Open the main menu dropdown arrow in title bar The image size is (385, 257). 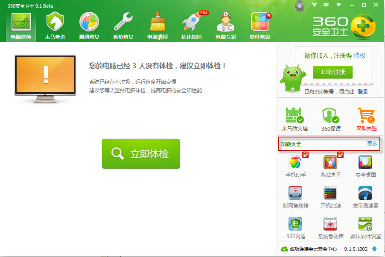tap(338, 5)
